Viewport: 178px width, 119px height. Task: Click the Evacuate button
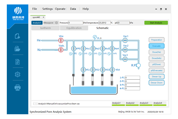tap(156, 46)
